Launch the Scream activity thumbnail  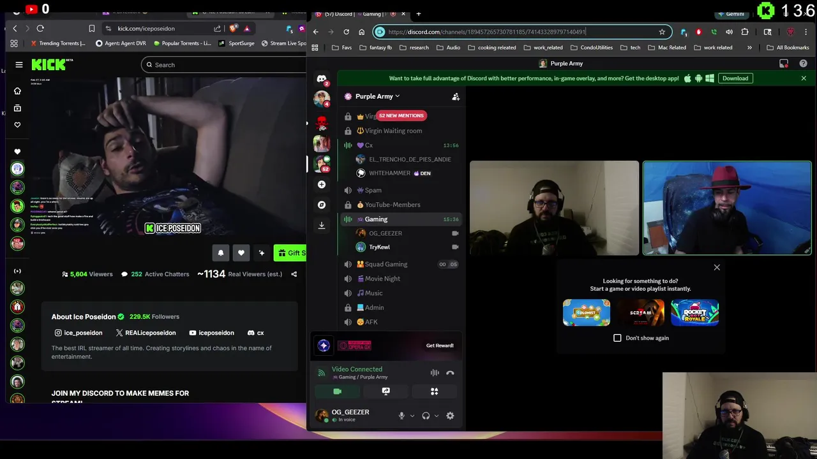[641, 313]
